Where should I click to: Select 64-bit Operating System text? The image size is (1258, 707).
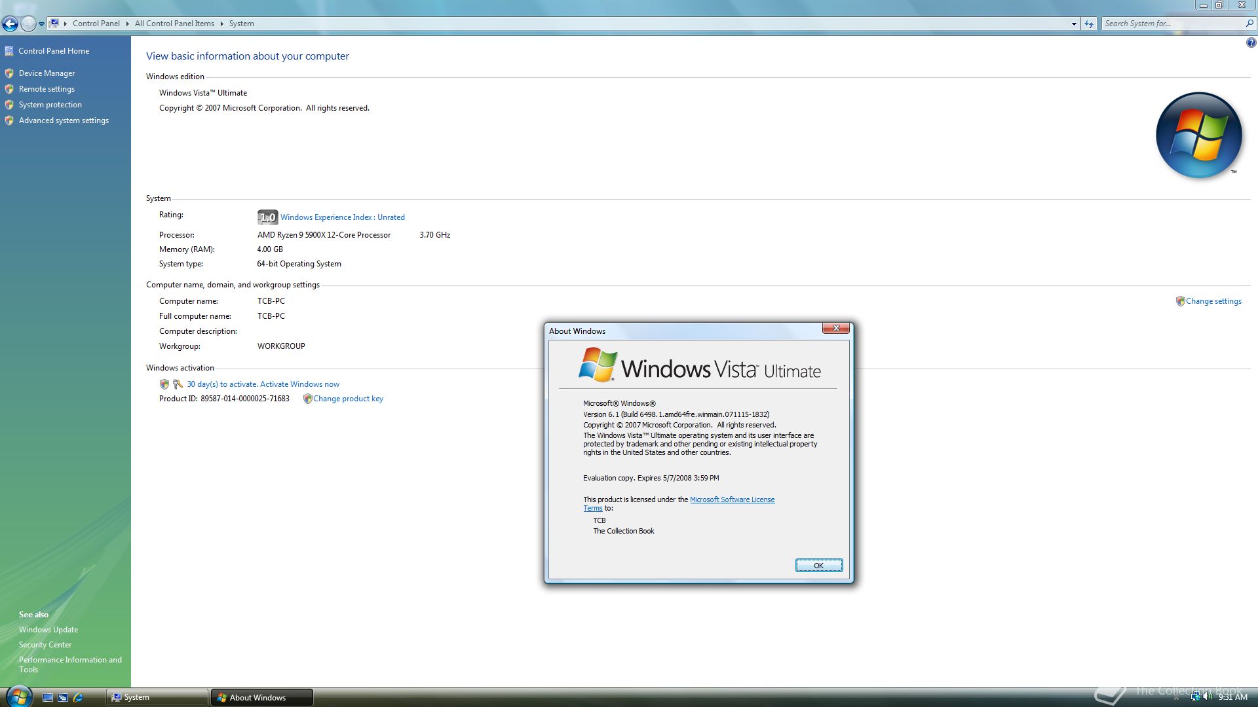tap(299, 264)
